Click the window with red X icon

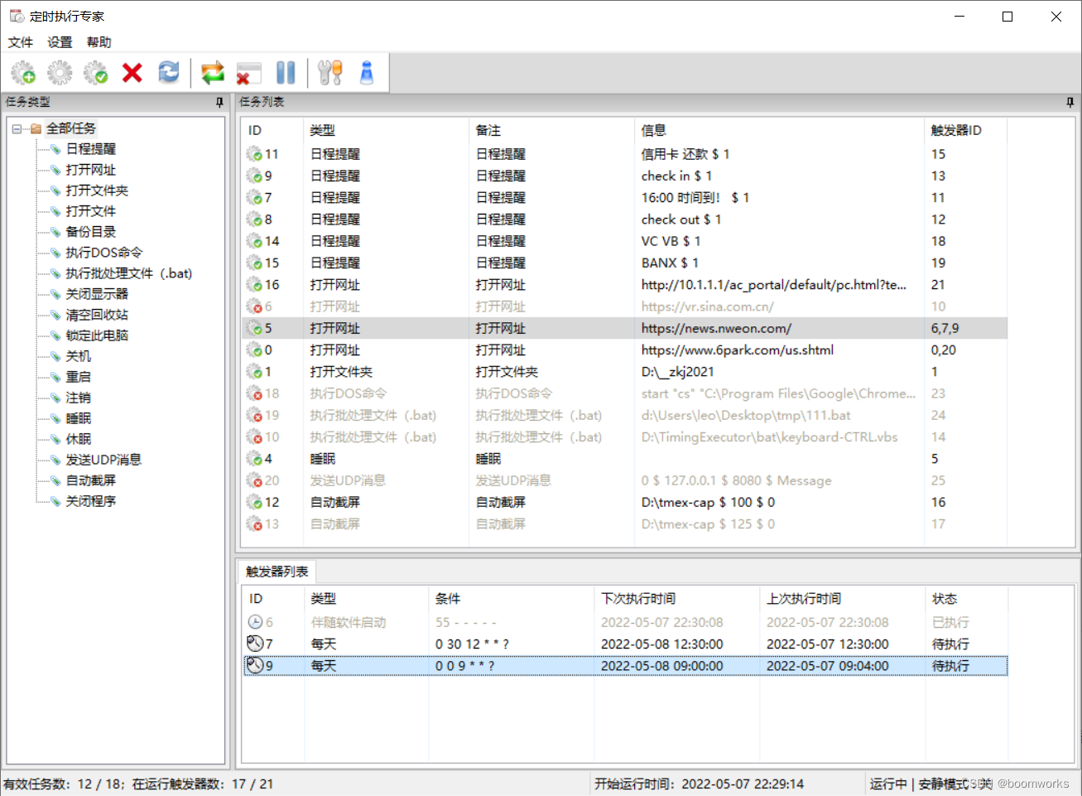(x=248, y=73)
